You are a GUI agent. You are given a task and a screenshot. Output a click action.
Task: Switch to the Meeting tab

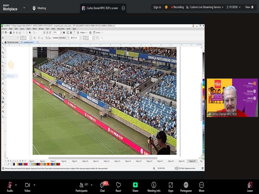pos(39,8)
